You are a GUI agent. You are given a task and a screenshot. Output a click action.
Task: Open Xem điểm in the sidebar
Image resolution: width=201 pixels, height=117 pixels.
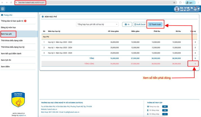[x=5, y=67]
